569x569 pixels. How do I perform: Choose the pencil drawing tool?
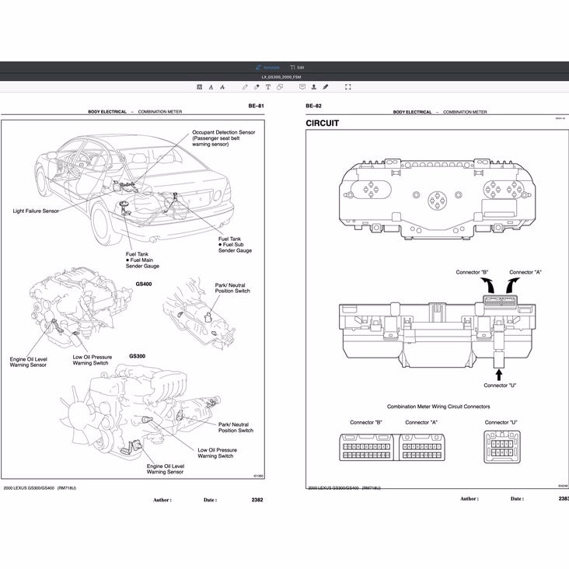coord(246,87)
